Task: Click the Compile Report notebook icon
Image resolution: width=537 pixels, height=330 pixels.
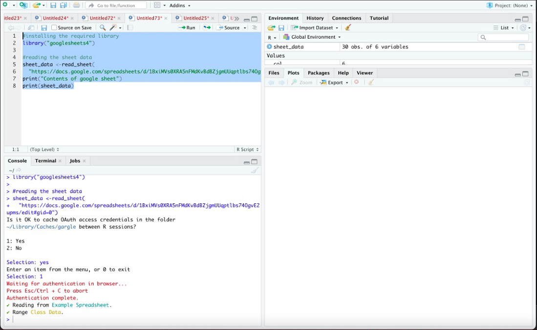Action: (x=130, y=28)
